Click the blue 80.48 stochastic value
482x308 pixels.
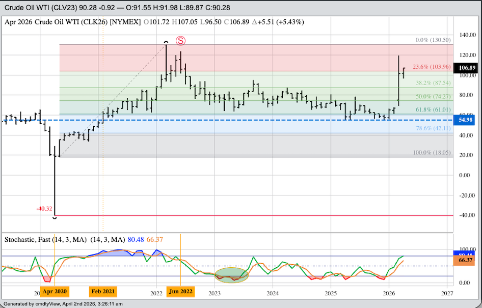(x=136, y=239)
